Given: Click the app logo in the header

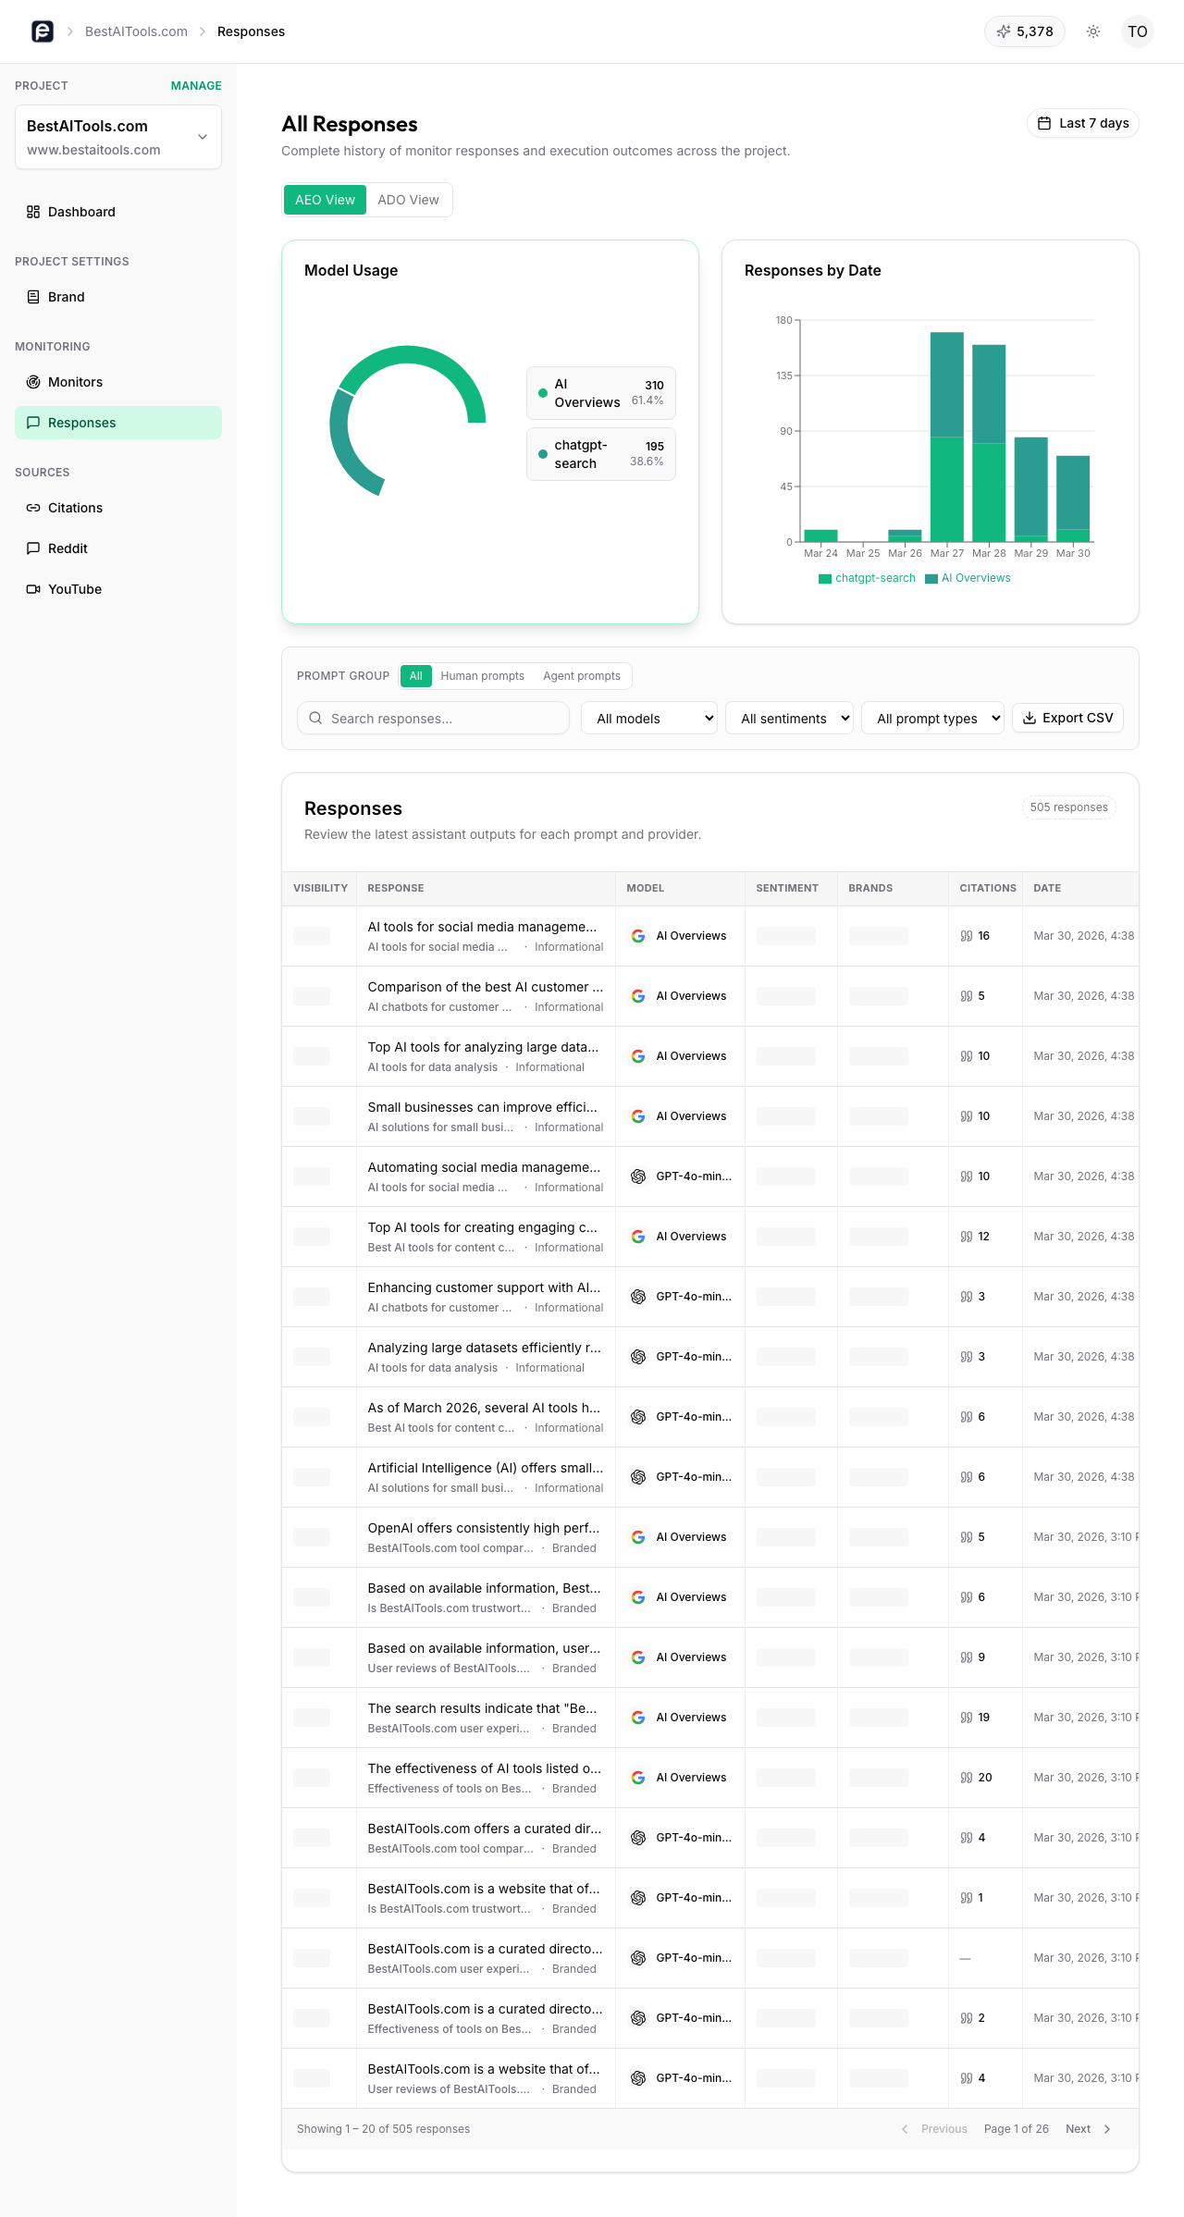Looking at the screenshot, I should [x=43, y=31].
